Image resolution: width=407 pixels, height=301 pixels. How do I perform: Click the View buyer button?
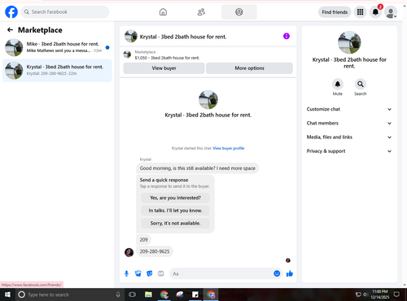tap(164, 68)
